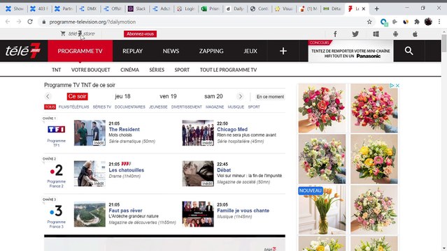Image resolution: width=447 pixels, height=251 pixels.
Task: Click the TF1 channel logo
Action: (56, 130)
